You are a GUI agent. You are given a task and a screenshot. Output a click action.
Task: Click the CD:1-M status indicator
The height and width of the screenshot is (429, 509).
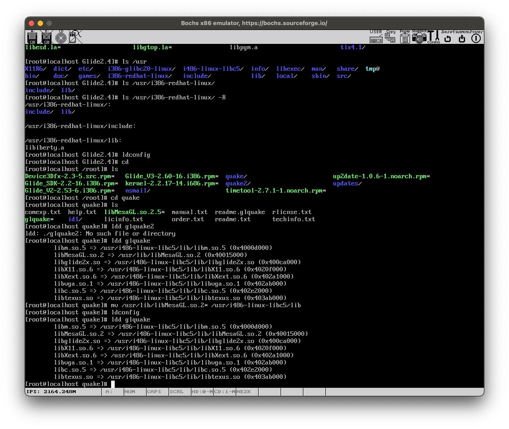[x=224, y=392]
